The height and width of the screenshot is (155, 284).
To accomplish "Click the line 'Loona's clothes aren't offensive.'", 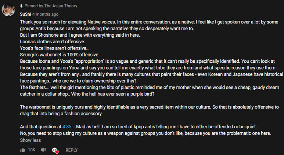I will coord(53,42).
